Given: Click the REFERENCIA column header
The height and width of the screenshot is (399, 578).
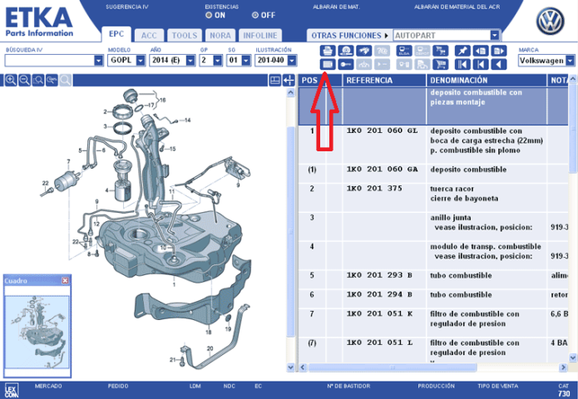Looking at the screenshot, I should tap(384, 81).
